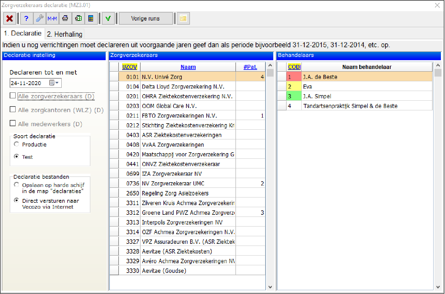Sort insurers by the Naam column header
This screenshot has height=294, width=445.
(x=188, y=67)
